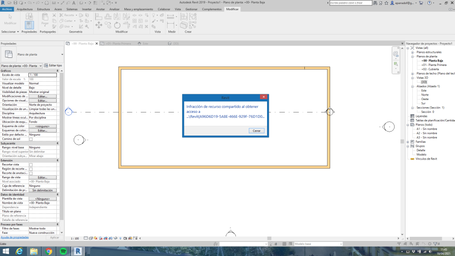Click the horizontal scrollbar thumb under the drawing view
The image size is (455, 256).
click(x=269, y=238)
